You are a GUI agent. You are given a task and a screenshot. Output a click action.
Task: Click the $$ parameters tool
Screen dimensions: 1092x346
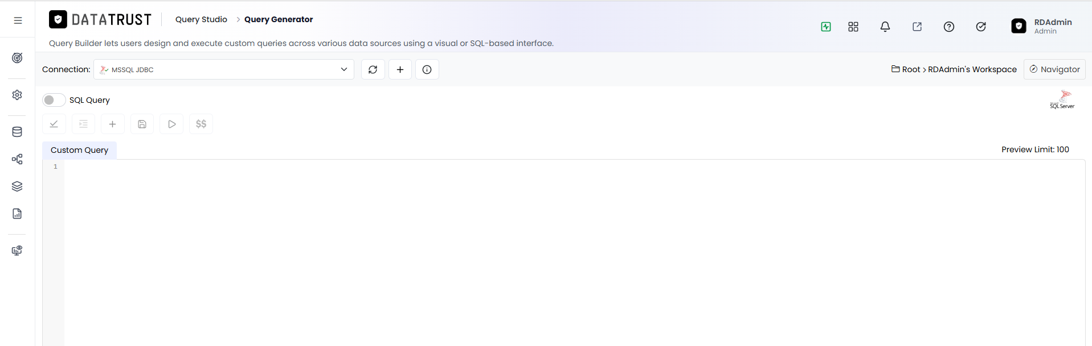[201, 124]
